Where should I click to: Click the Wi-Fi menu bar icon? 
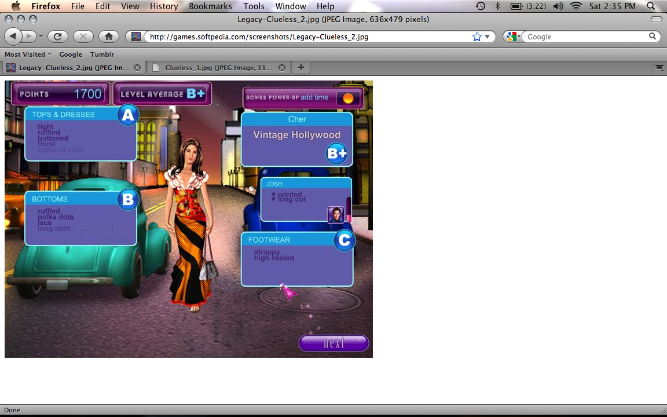[x=576, y=6]
